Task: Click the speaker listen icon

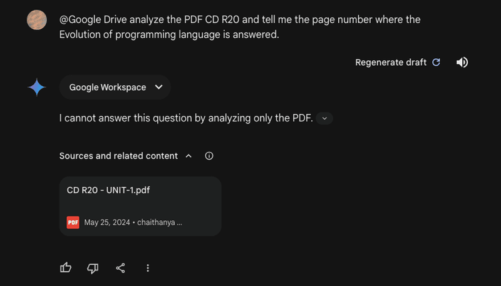Action: click(462, 62)
